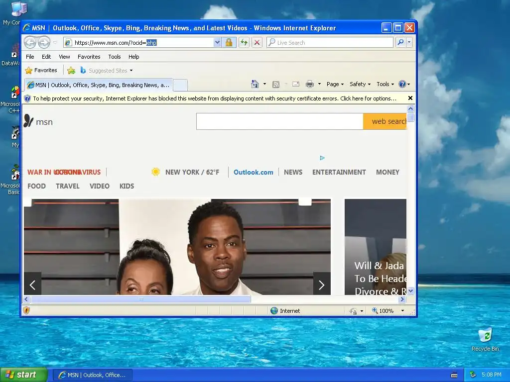Viewport: 510px width, 382px height.
Task: Click the RSS feeds icon
Action: [x=276, y=85]
